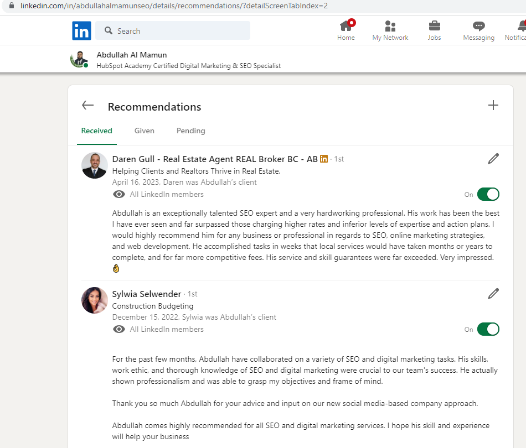Viewport: 526px width, 448px height.
Task: Click 'All LinkedIn members' under Sylwia's entry
Action: tap(167, 330)
